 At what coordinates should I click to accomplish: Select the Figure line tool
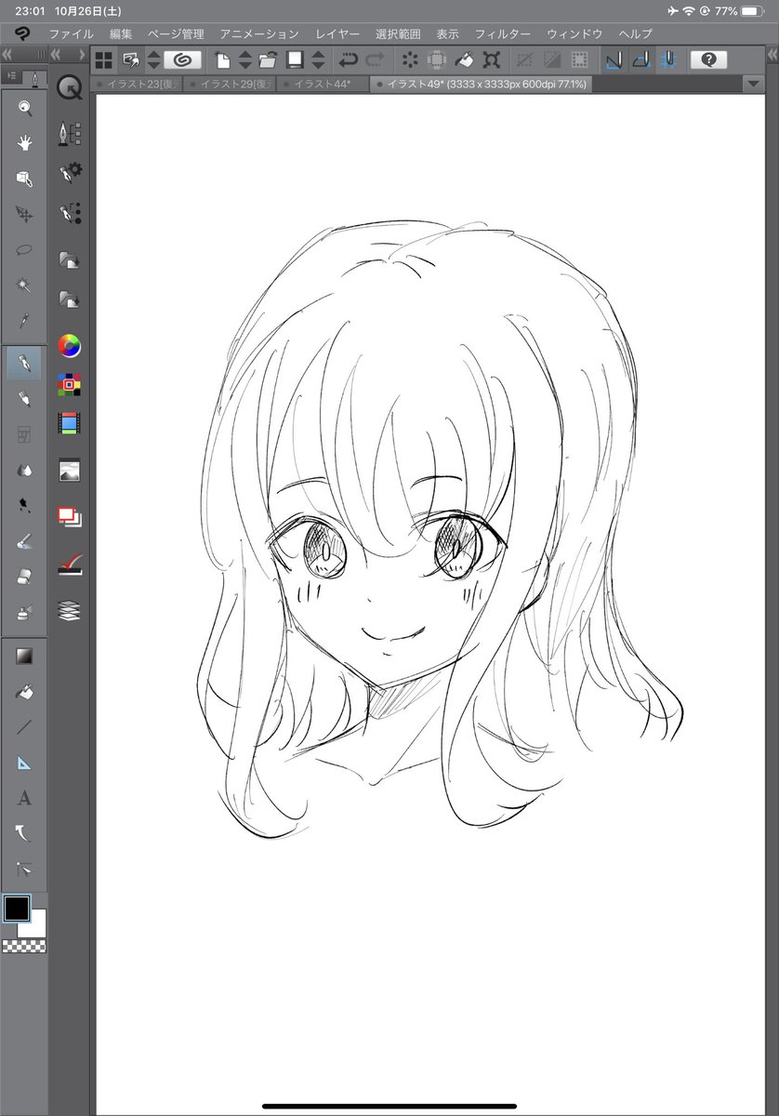(24, 727)
